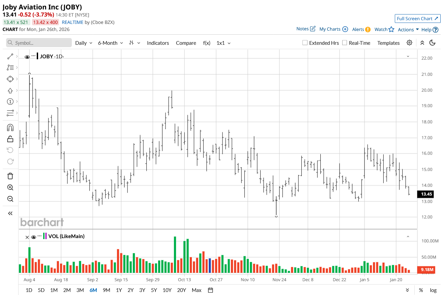Screen dimensions: 441x295
Task: Expand line tool options arrow
Action: click(17, 56)
